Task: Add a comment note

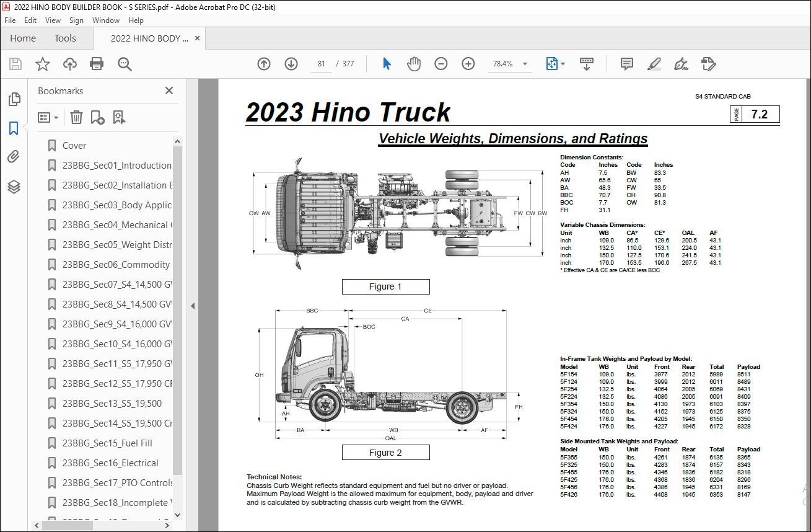Action: click(x=627, y=64)
